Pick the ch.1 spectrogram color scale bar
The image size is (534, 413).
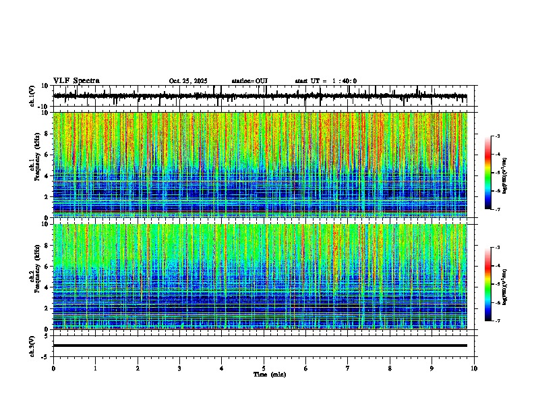pyautogui.click(x=488, y=173)
